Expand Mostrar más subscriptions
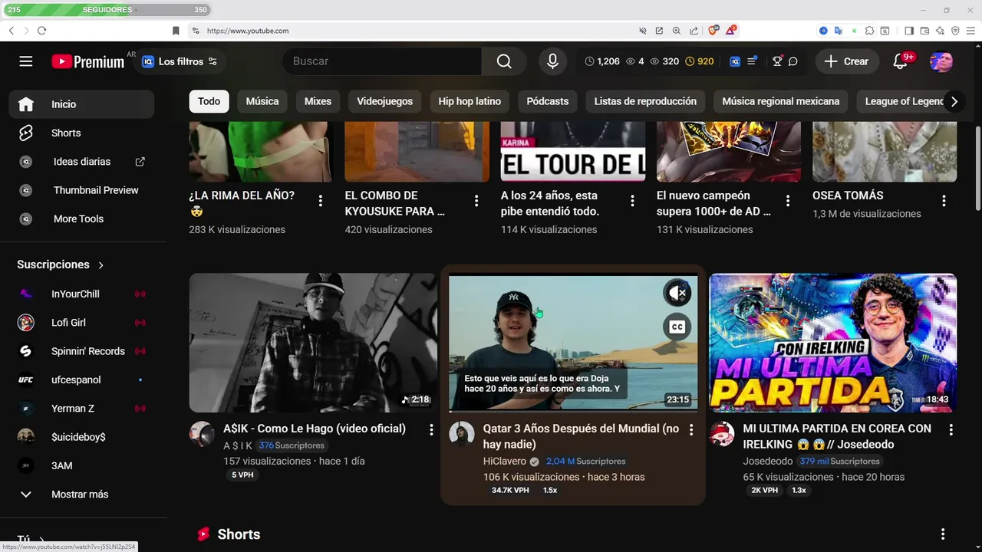The image size is (982, 552). coord(81,495)
